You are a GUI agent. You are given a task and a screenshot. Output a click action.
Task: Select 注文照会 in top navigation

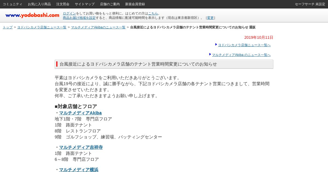click(63, 4)
